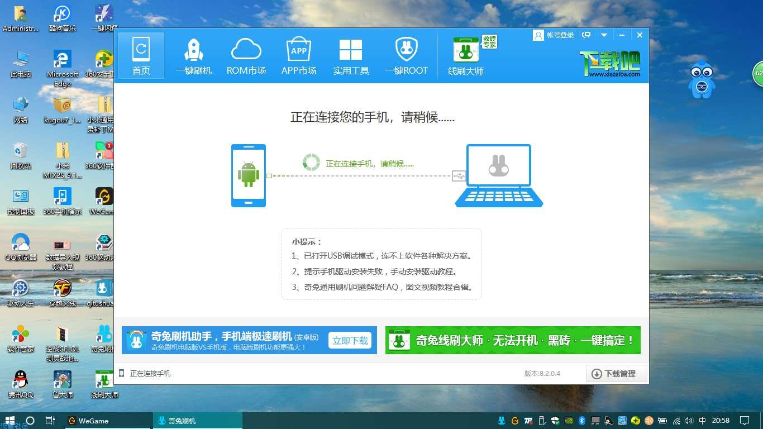Click the blue owl desktop mascot widget

[702, 79]
